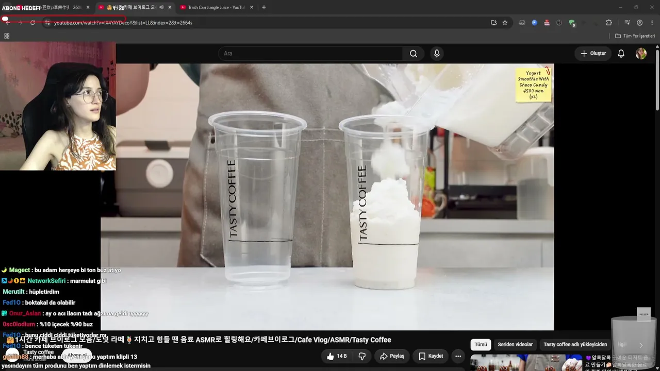This screenshot has width=660, height=371.
Task: Select the Tümü filter chip
Action: click(x=481, y=345)
